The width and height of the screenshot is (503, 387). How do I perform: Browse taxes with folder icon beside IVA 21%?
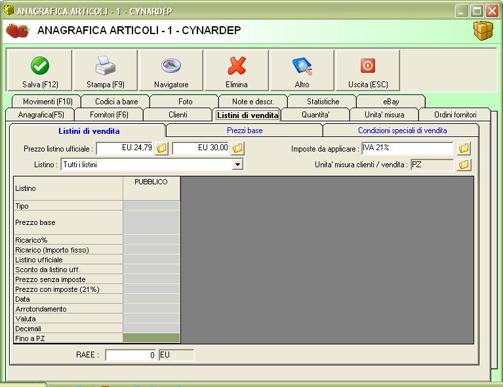coord(464,149)
